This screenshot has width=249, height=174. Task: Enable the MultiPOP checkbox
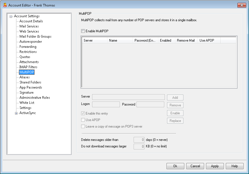[x=83, y=31]
